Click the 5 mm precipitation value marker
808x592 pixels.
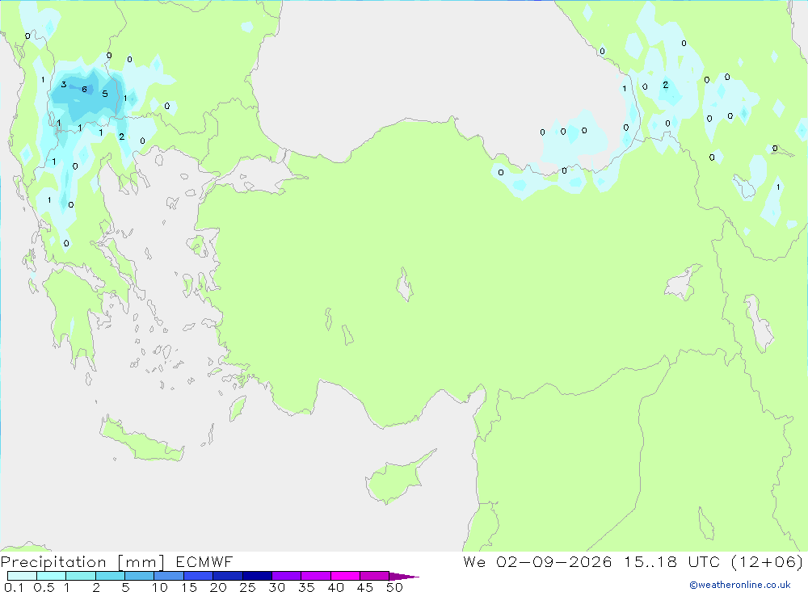pyautogui.click(x=105, y=94)
